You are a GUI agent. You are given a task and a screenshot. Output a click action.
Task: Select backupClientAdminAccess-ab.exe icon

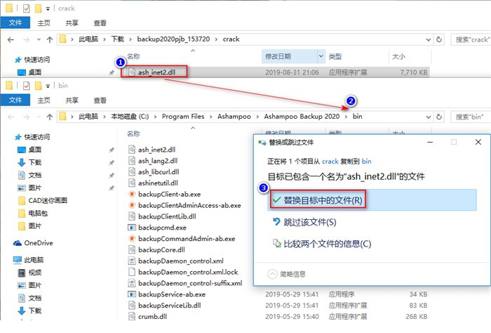pos(132,205)
